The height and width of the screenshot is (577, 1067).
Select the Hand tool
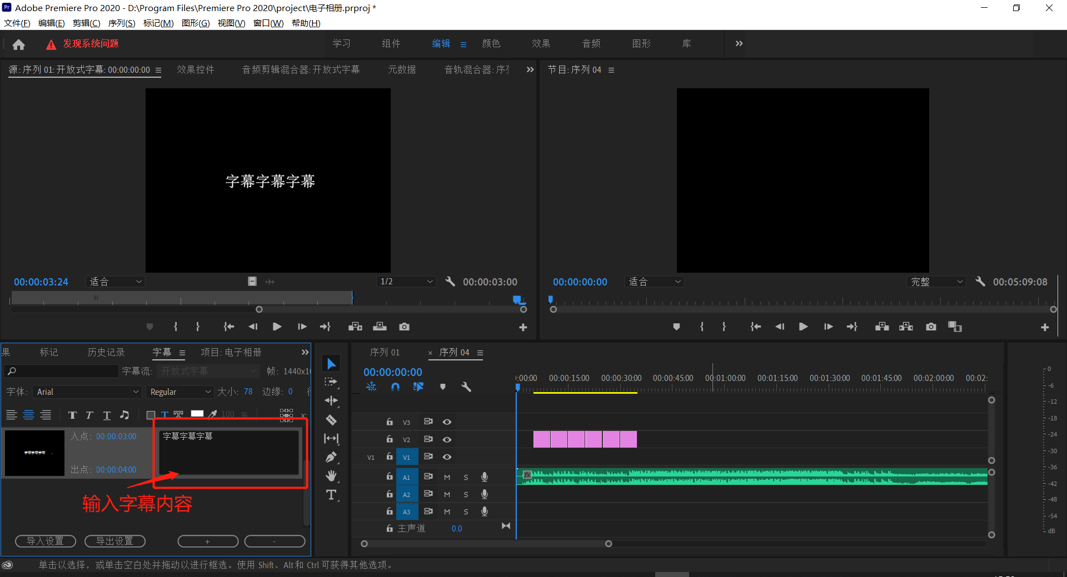coord(331,476)
